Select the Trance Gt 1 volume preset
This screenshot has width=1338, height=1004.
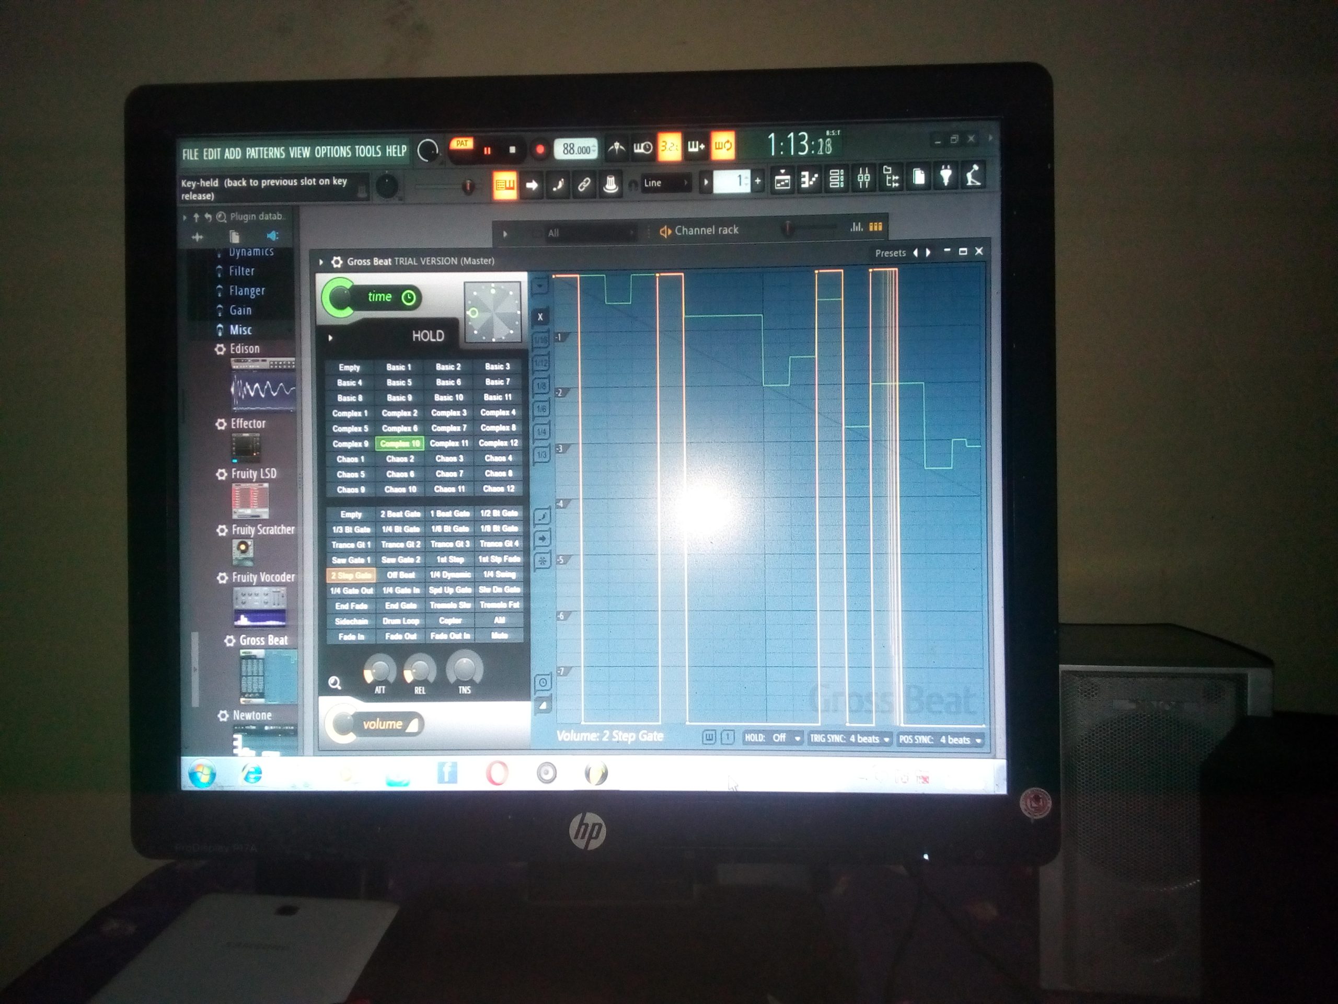351,545
